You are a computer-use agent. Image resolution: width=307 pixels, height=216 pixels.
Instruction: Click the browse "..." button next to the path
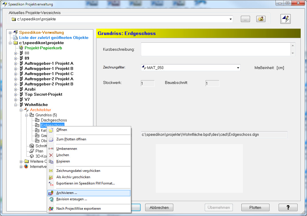click(x=245, y=19)
